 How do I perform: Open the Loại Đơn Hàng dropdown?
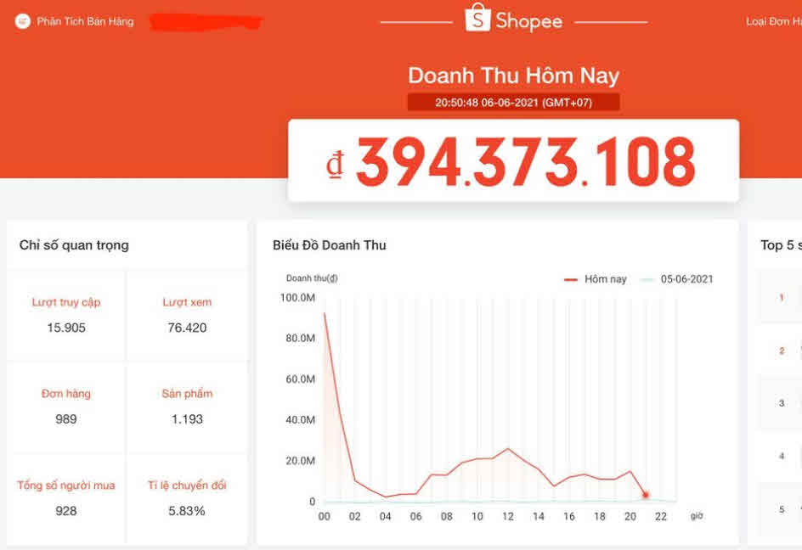point(773,21)
